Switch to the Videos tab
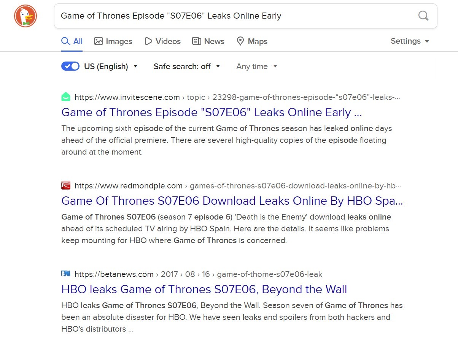This screenshot has width=458, height=351. [x=162, y=41]
